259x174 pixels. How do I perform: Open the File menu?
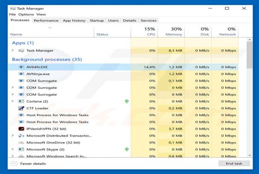coord(12,14)
